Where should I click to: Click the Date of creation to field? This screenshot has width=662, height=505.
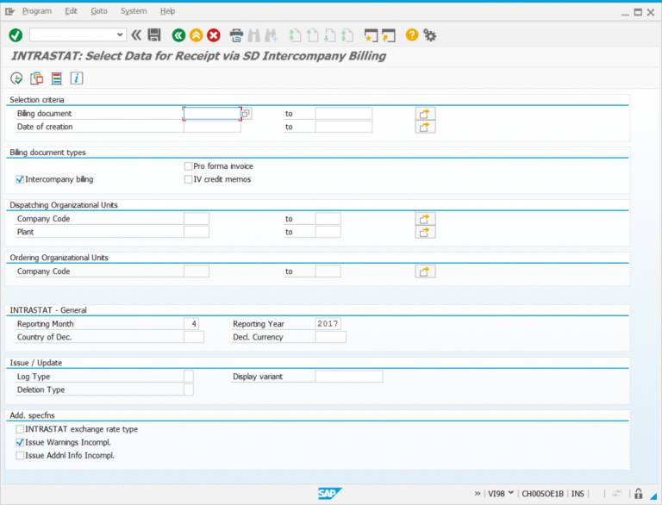344,127
